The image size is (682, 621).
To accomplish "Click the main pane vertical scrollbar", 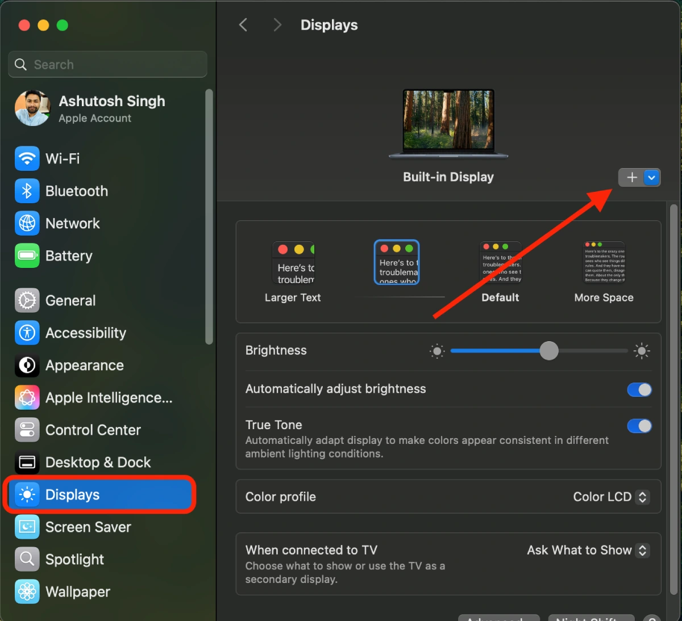I will click(674, 398).
